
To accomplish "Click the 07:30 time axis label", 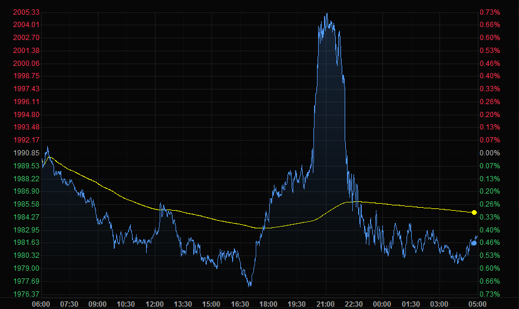I will pos(69,304).
